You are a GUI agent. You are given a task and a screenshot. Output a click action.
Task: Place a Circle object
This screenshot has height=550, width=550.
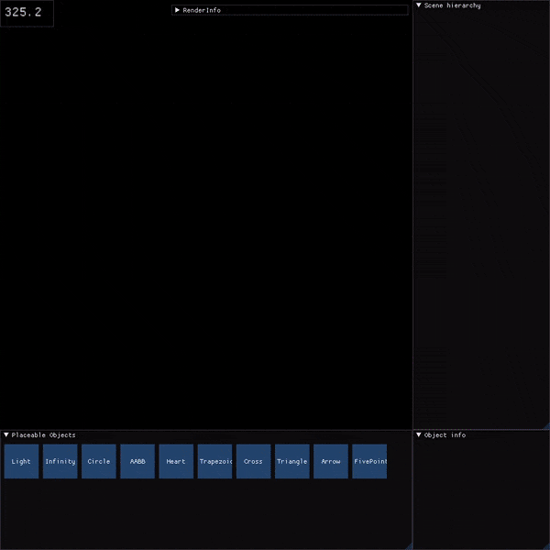(98, 461)
